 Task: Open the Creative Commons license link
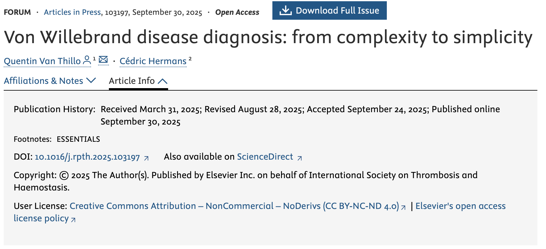click(x=234, y=206)
